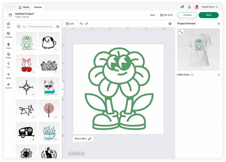
Task: Select the floral teacup thumbnail
Action: [49, 132]
